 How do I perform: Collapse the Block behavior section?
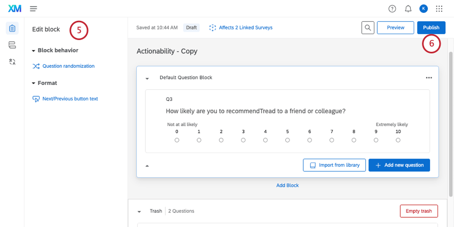pyautogui.click(x=34, y=51)
